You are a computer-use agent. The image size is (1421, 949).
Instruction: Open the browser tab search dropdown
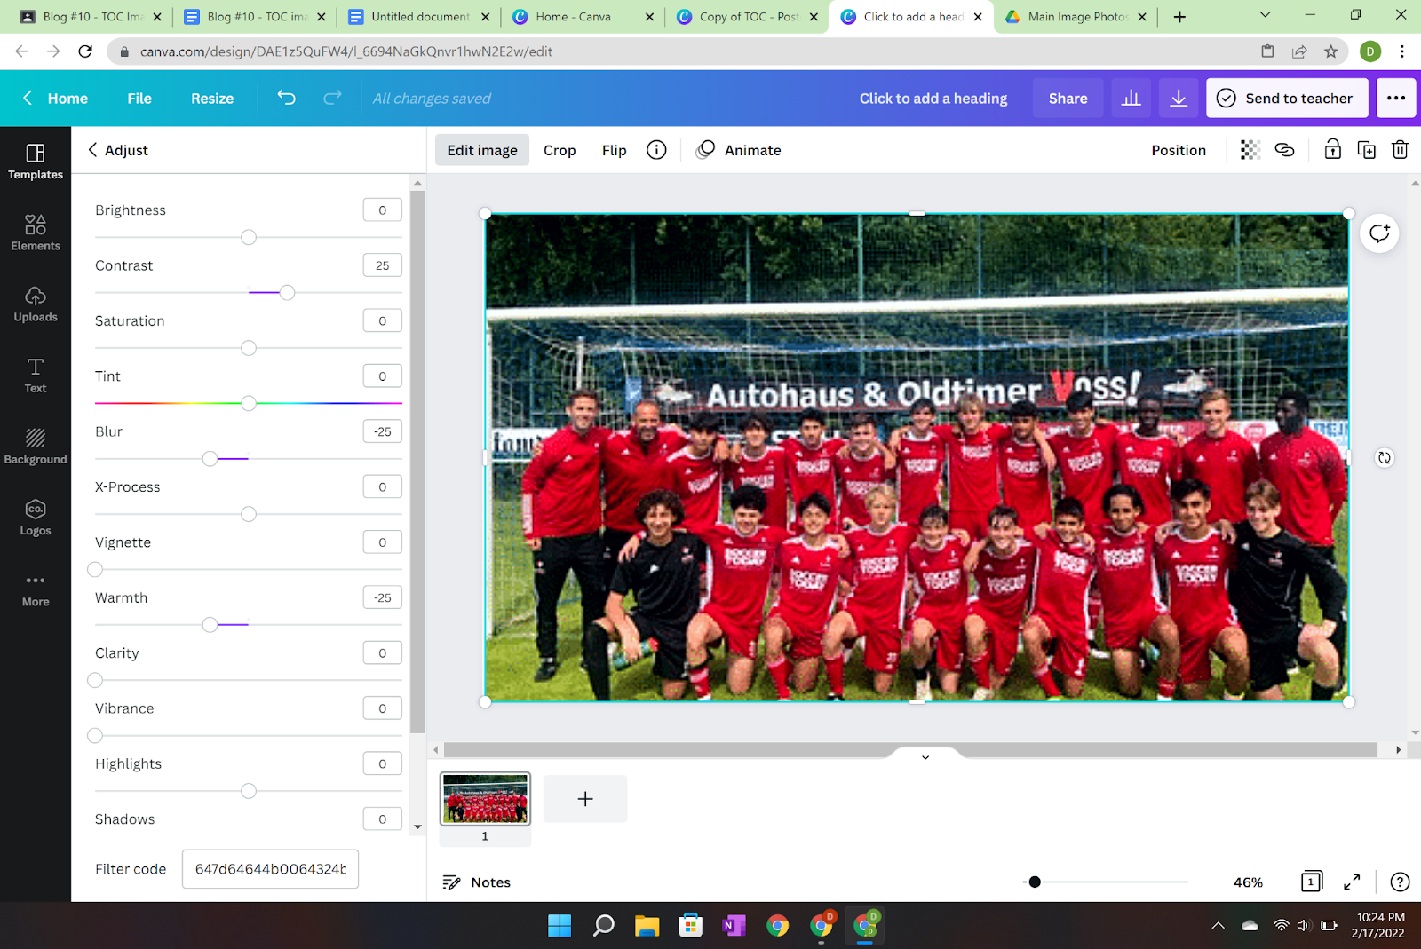(1265, 15)
